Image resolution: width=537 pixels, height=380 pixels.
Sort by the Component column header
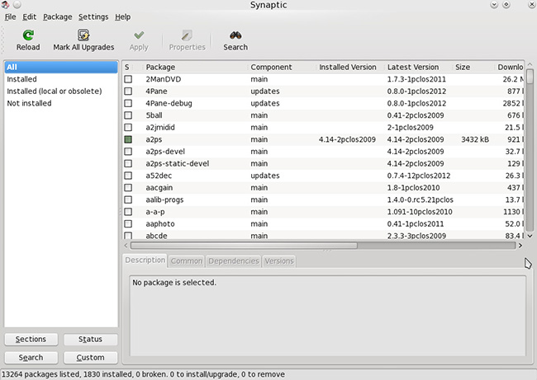click(282, 67)
